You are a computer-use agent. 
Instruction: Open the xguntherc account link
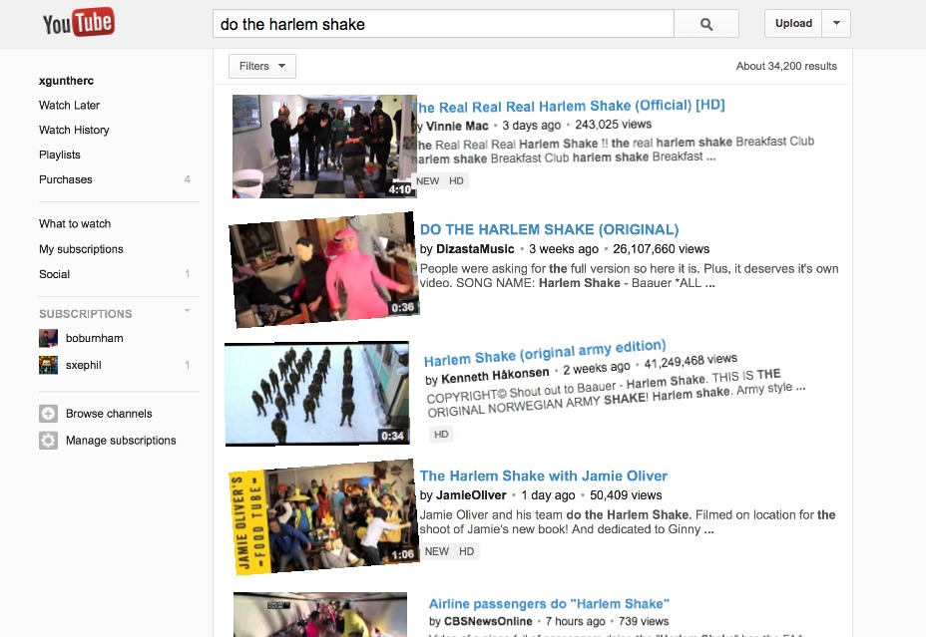pos(66,81)
